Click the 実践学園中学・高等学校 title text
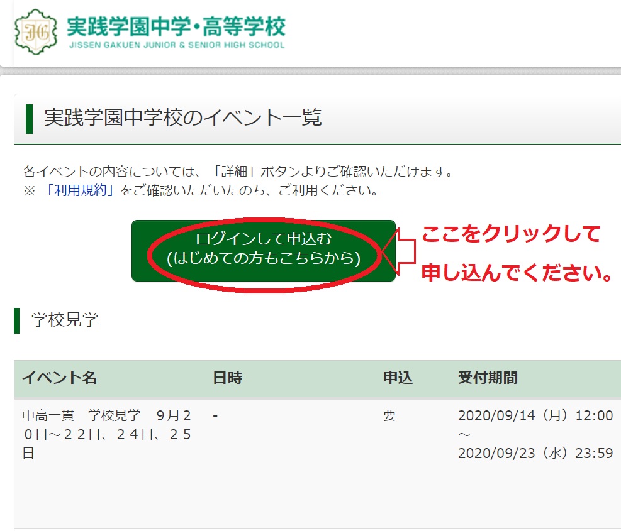 176,26
